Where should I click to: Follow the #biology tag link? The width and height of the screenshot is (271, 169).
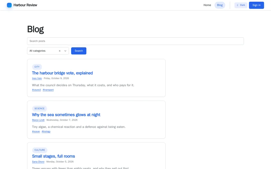point(46,132)
